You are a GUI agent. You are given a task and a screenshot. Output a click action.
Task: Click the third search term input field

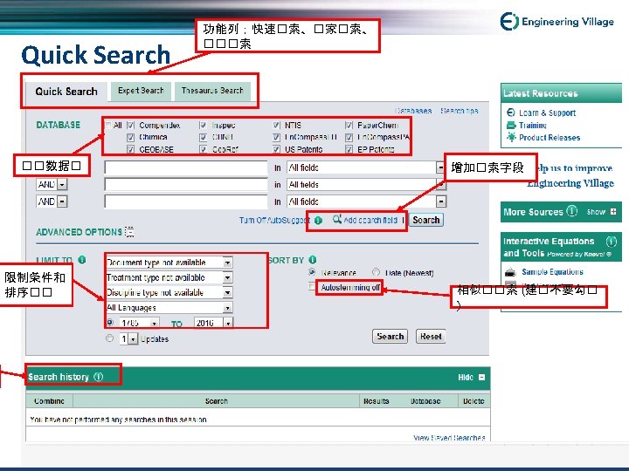pos(186,201)
